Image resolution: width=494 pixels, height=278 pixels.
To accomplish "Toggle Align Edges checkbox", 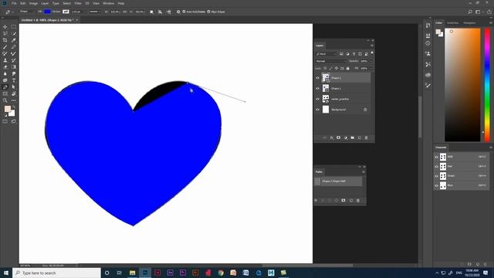I will tap(208, 12).
